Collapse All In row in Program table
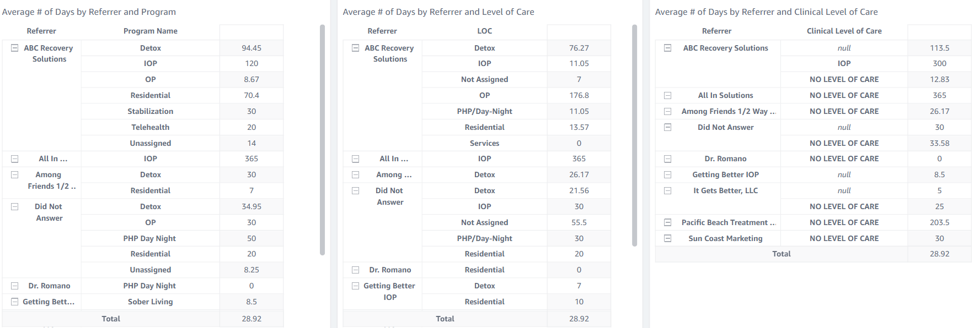The image size is (974, 328). [x=15, y=159]
